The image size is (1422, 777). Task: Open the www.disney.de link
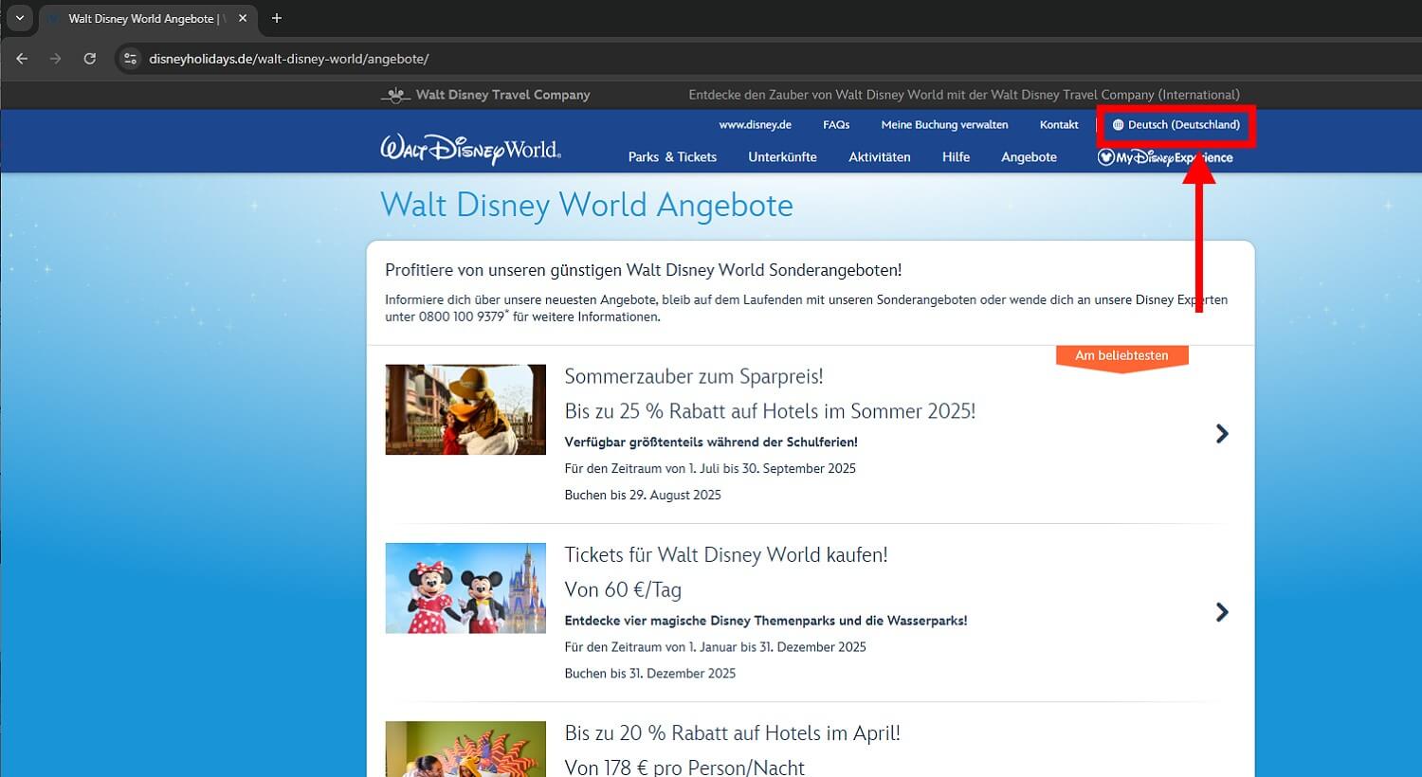755,125
